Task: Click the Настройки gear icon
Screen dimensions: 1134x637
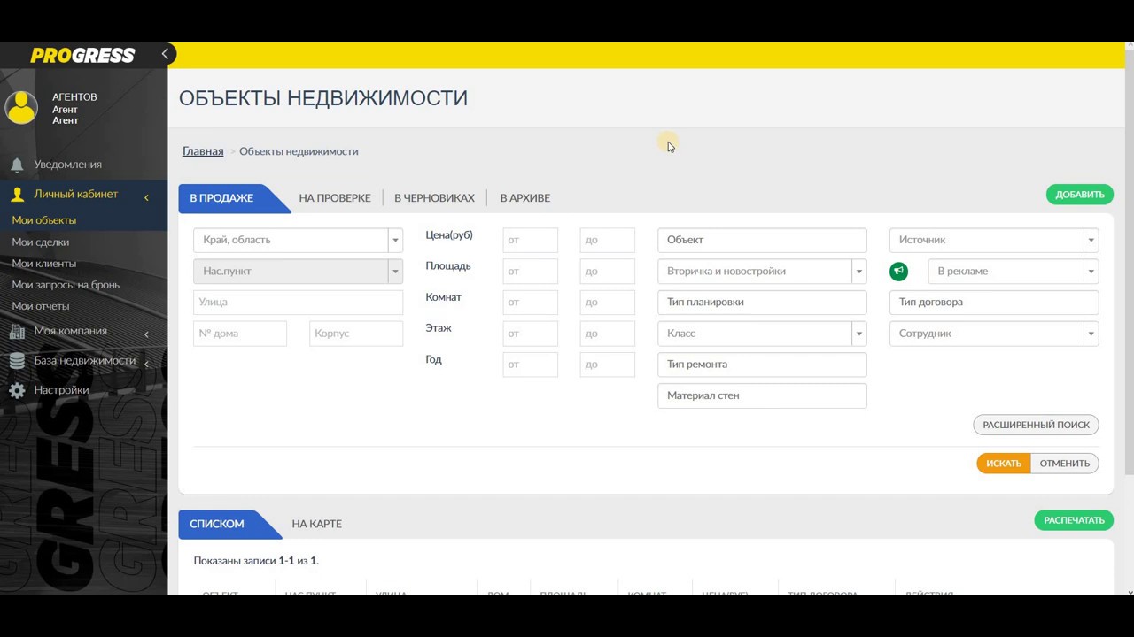Action: [x=17, y=390]
